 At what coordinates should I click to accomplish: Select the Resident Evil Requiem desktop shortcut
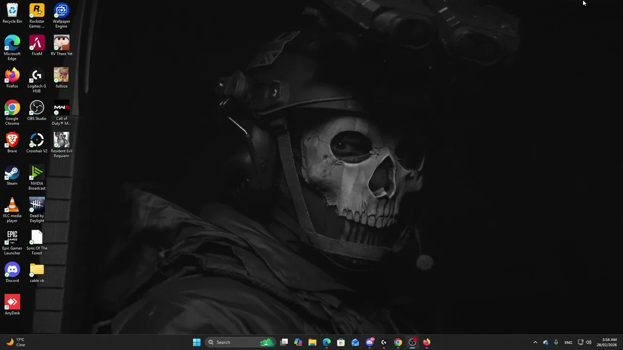[61, 145]
